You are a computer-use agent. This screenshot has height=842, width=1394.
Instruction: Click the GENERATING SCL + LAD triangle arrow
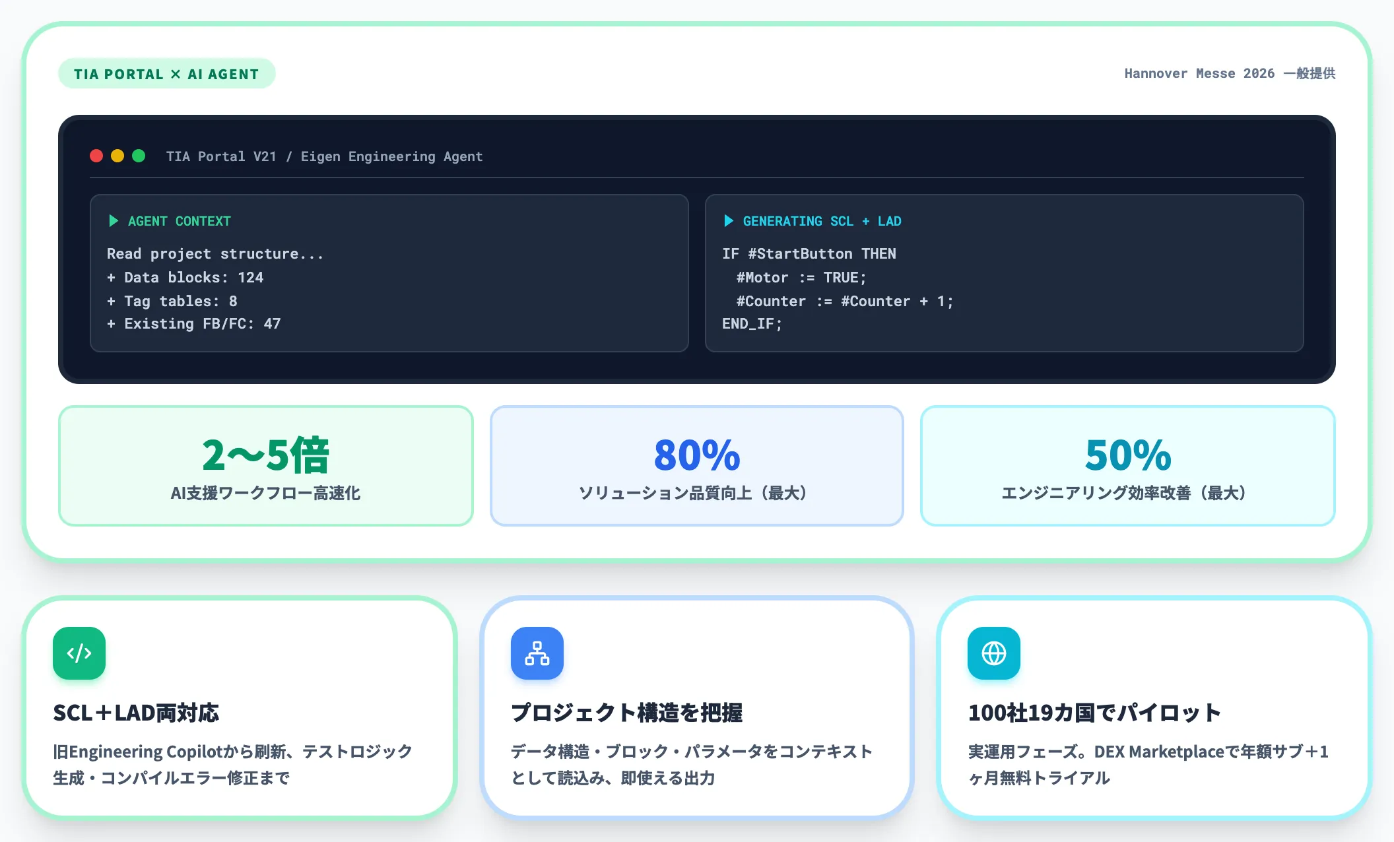point(728,221)
